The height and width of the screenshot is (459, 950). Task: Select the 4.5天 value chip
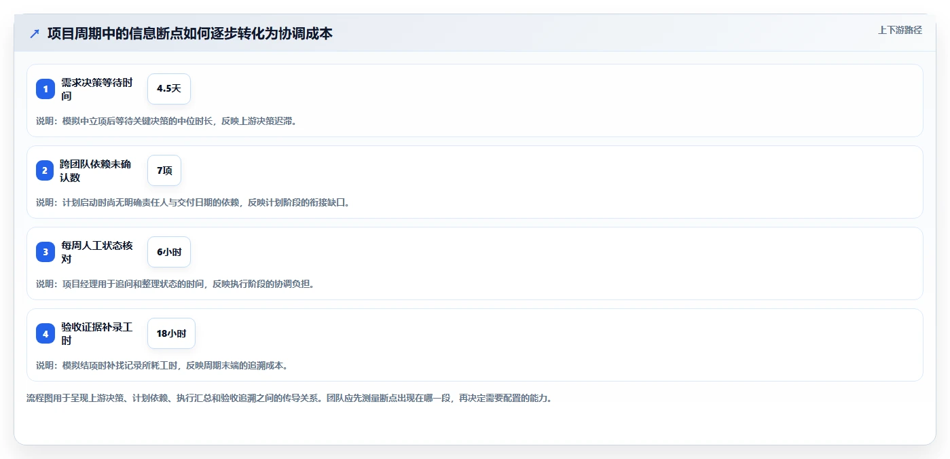(169, 89)
